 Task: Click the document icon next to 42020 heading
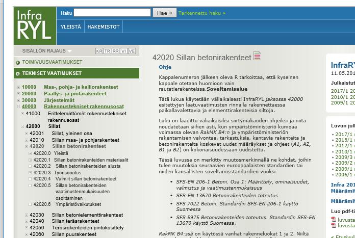(257, 56)
